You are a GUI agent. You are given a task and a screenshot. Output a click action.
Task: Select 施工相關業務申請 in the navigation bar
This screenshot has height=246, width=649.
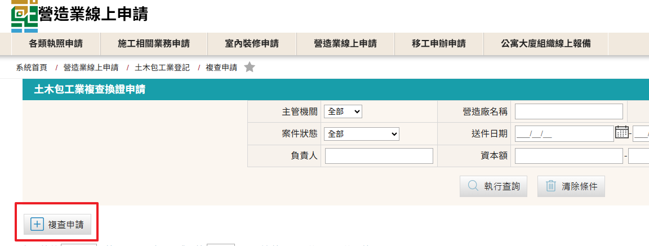pyautogui.click(x=153, y=44)
